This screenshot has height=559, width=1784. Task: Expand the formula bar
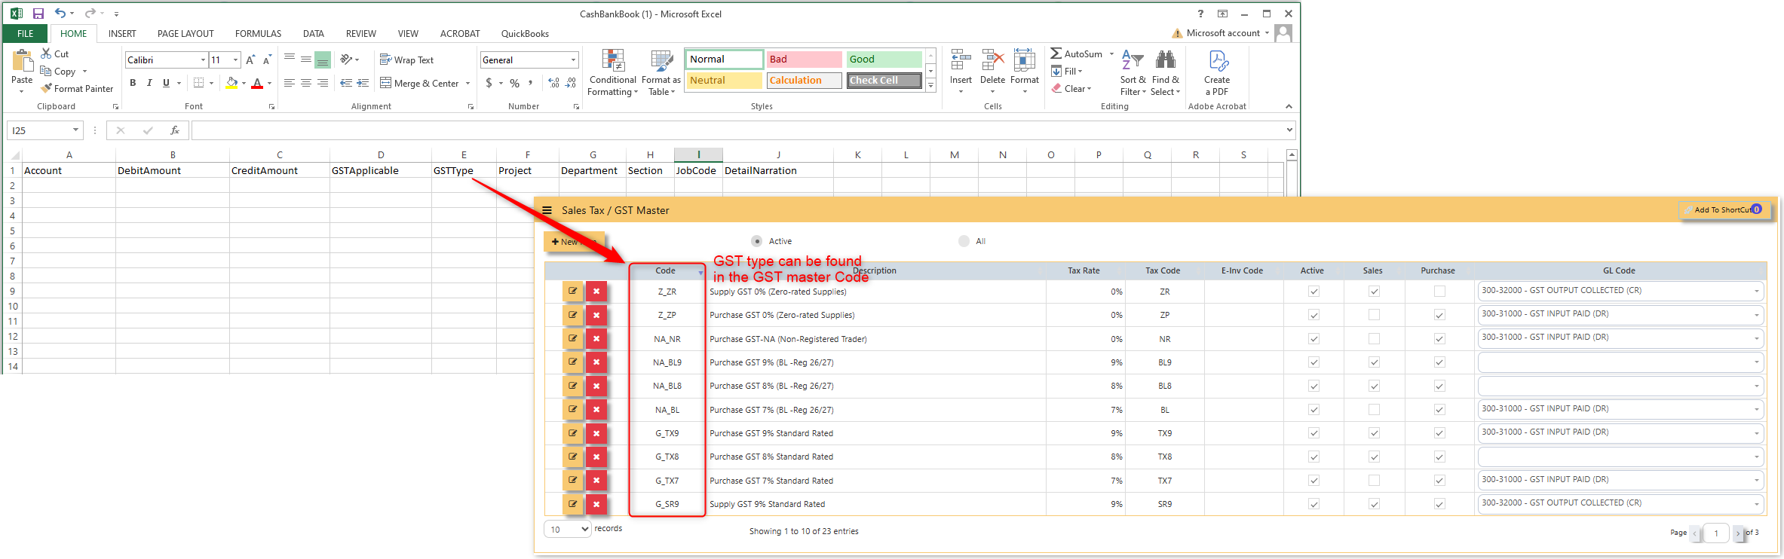pos(1288,130)
